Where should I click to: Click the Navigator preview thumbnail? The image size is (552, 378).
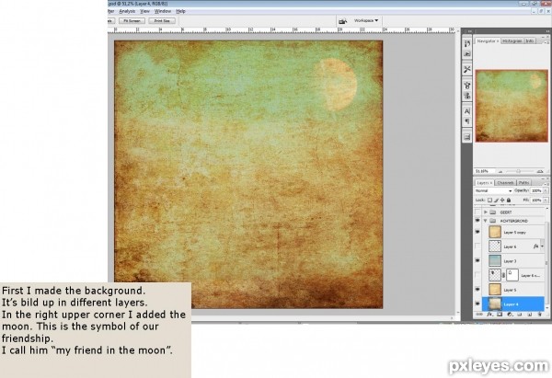tap(512, 106)
